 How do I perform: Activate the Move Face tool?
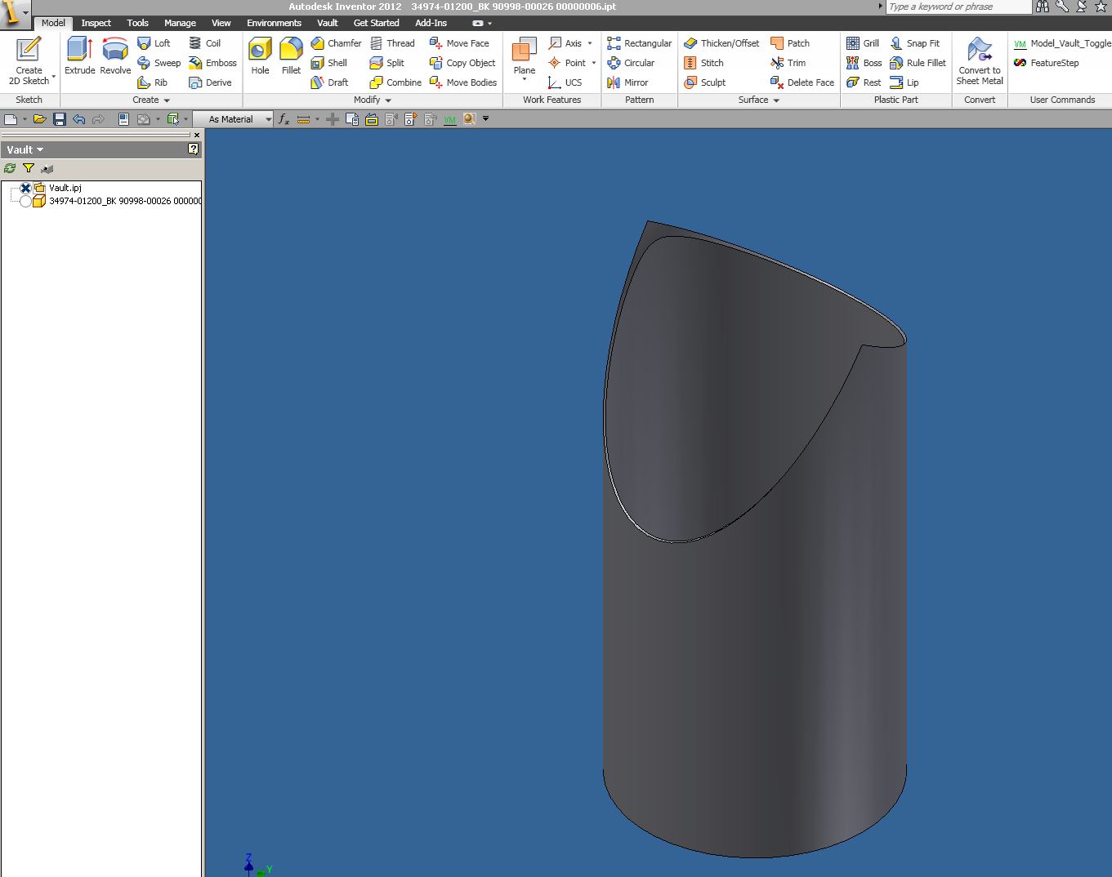coord(459,43)
